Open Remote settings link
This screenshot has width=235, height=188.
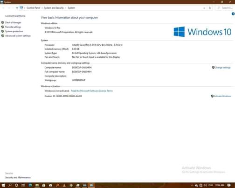(x=13, y=27)
